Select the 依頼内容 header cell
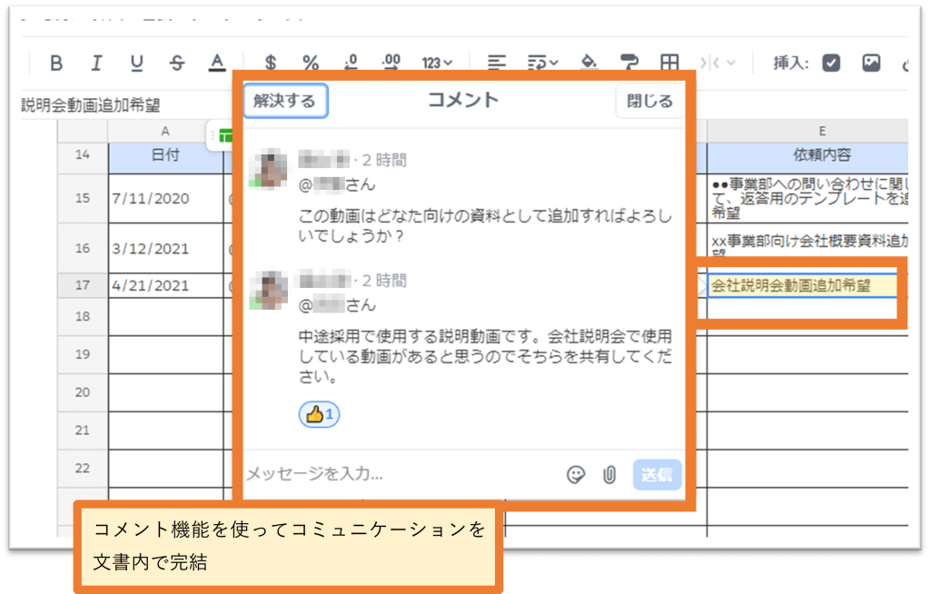 807,155
